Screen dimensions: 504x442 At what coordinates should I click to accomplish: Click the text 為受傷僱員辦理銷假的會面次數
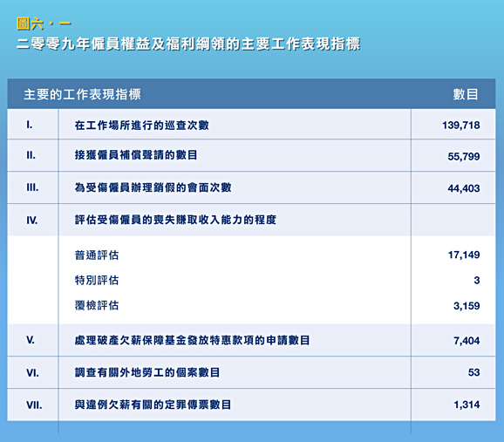click(153, 187)
